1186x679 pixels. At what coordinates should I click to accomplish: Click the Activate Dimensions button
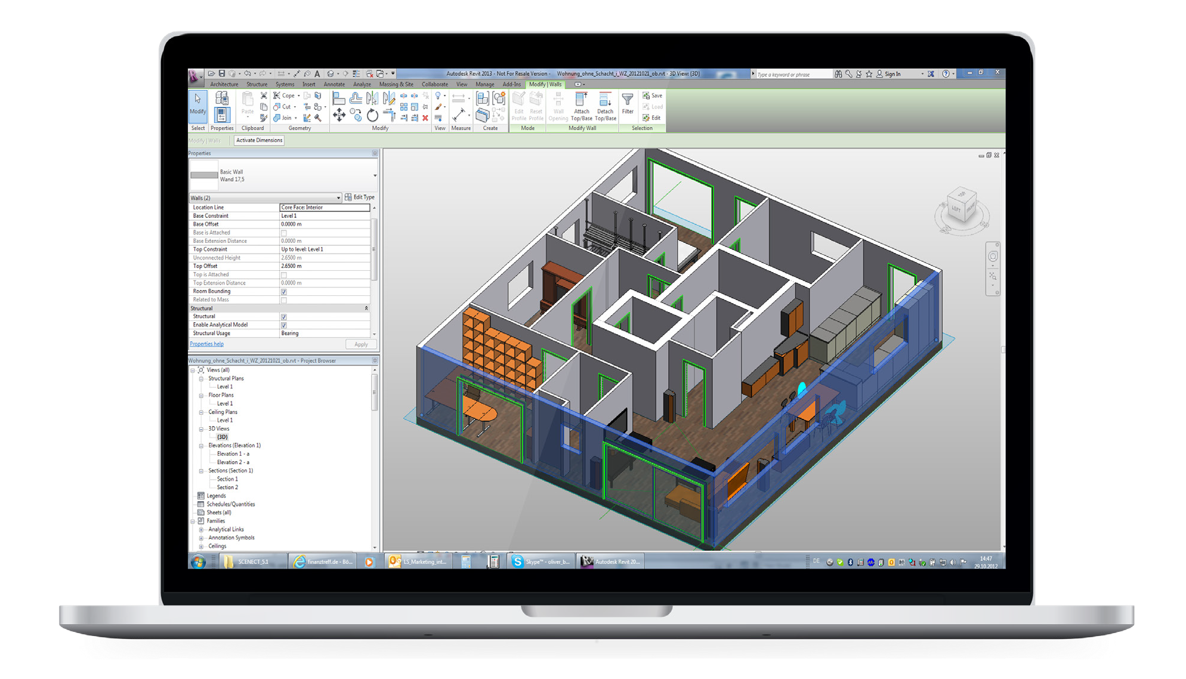pyautogui.click(x=259, y=141)
